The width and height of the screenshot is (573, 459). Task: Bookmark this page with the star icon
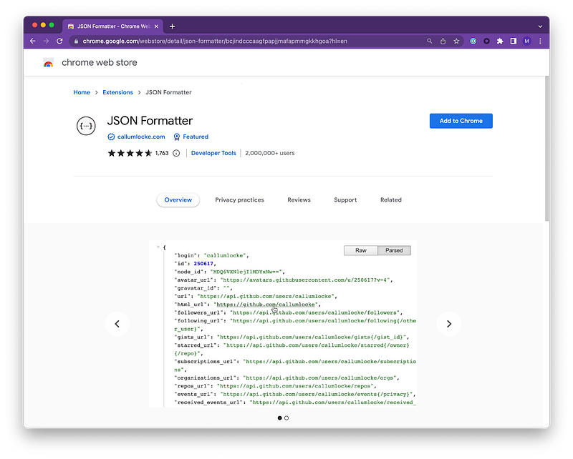(456, 41)
